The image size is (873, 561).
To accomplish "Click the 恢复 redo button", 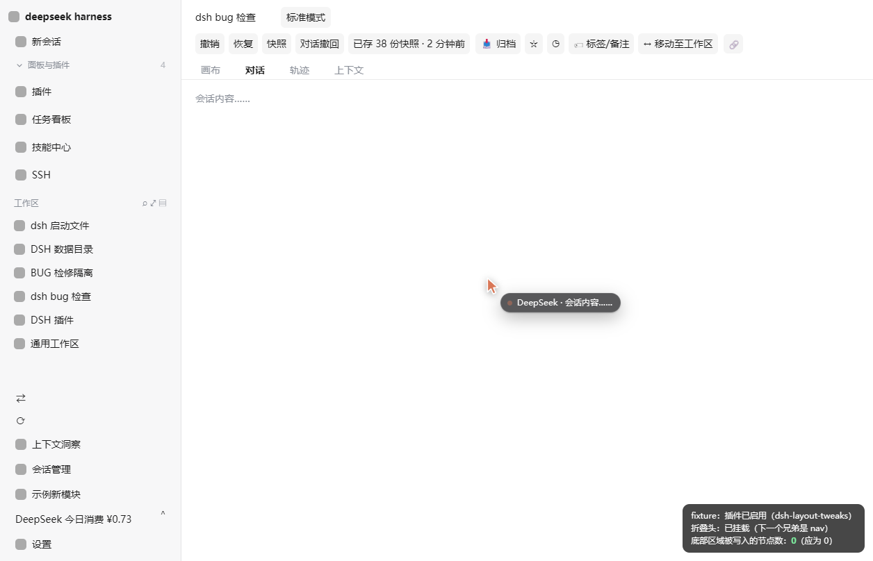I will pos(243,44).
